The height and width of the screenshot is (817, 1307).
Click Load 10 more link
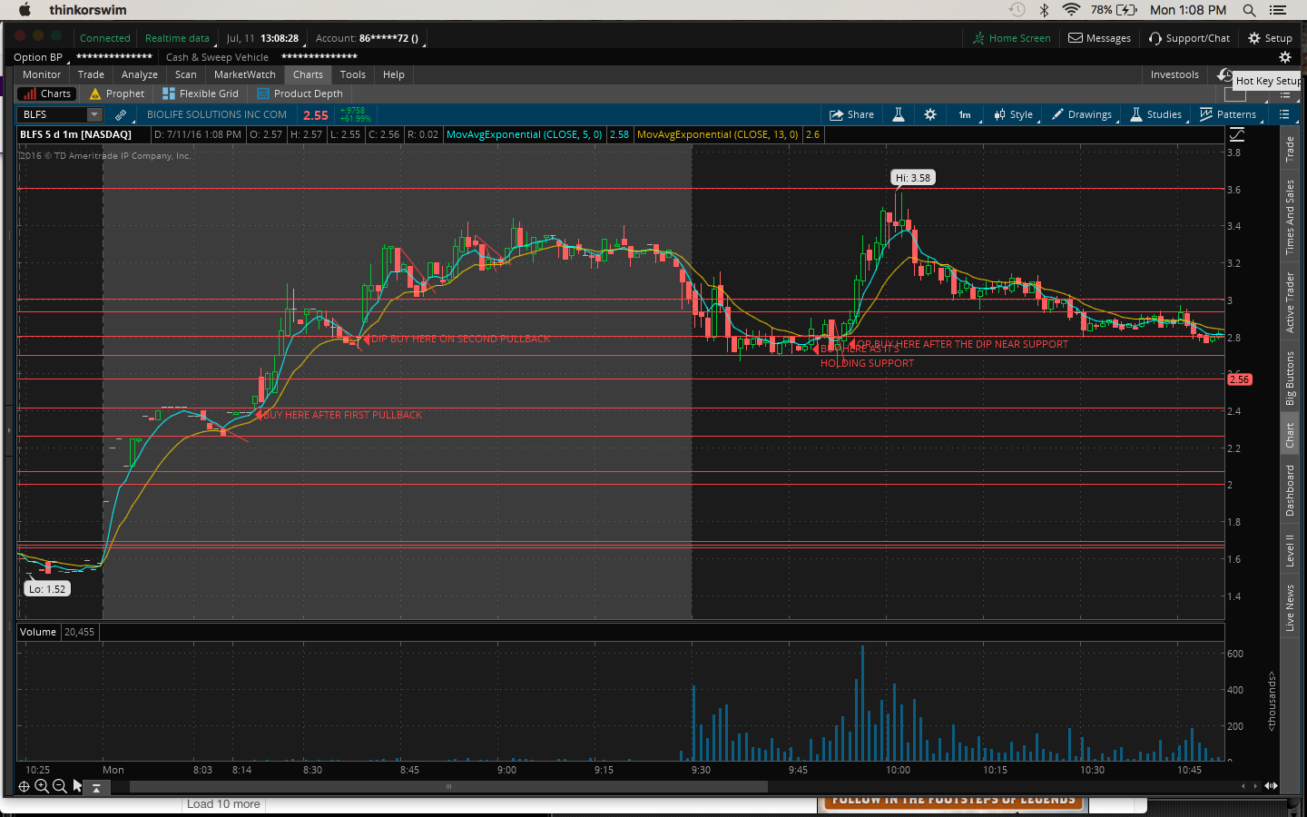[223, 804]
